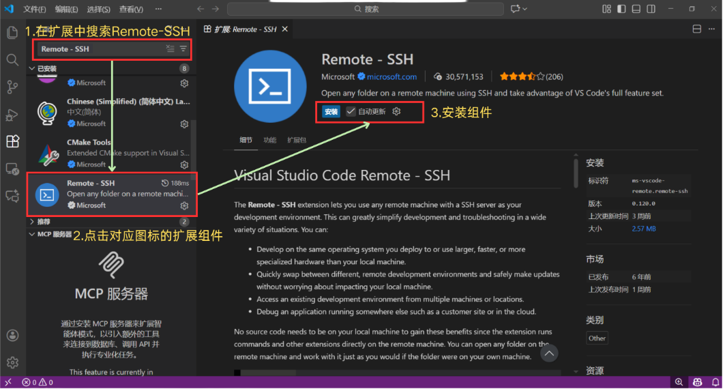Open the View menu
The height and width of the screenshot is (391, 725).
(x=132, y=9)
